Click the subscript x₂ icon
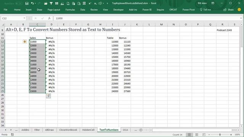 pos(95,3)
